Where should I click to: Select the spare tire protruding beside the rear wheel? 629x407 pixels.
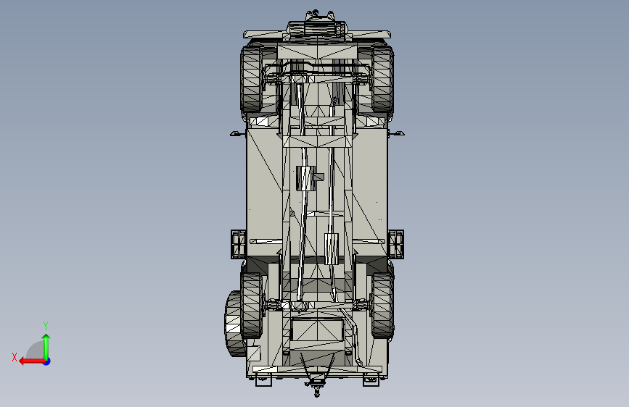[232, 324]
